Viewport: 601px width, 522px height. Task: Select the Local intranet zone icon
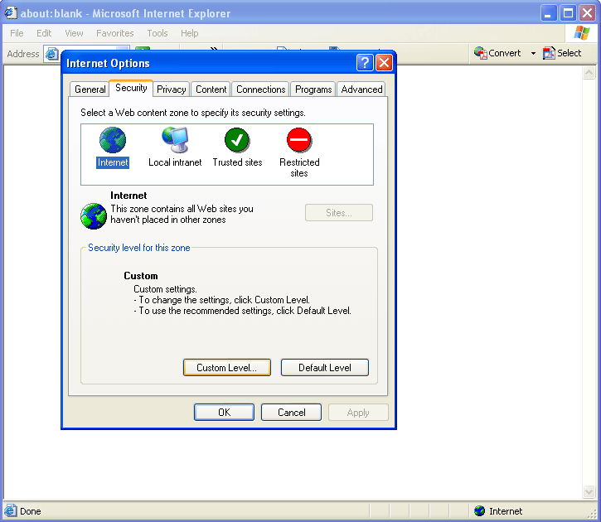pyautogui.click(x=175, y=140)
